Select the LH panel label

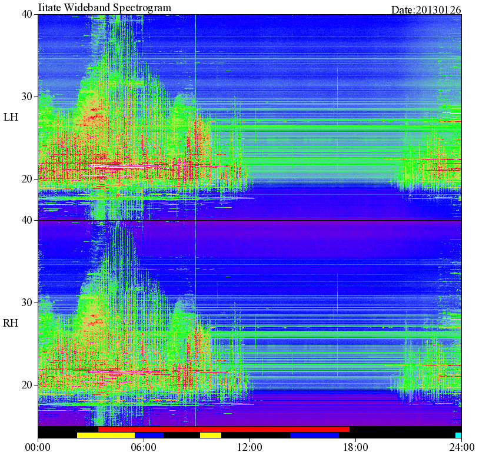[x=11, y=117]
